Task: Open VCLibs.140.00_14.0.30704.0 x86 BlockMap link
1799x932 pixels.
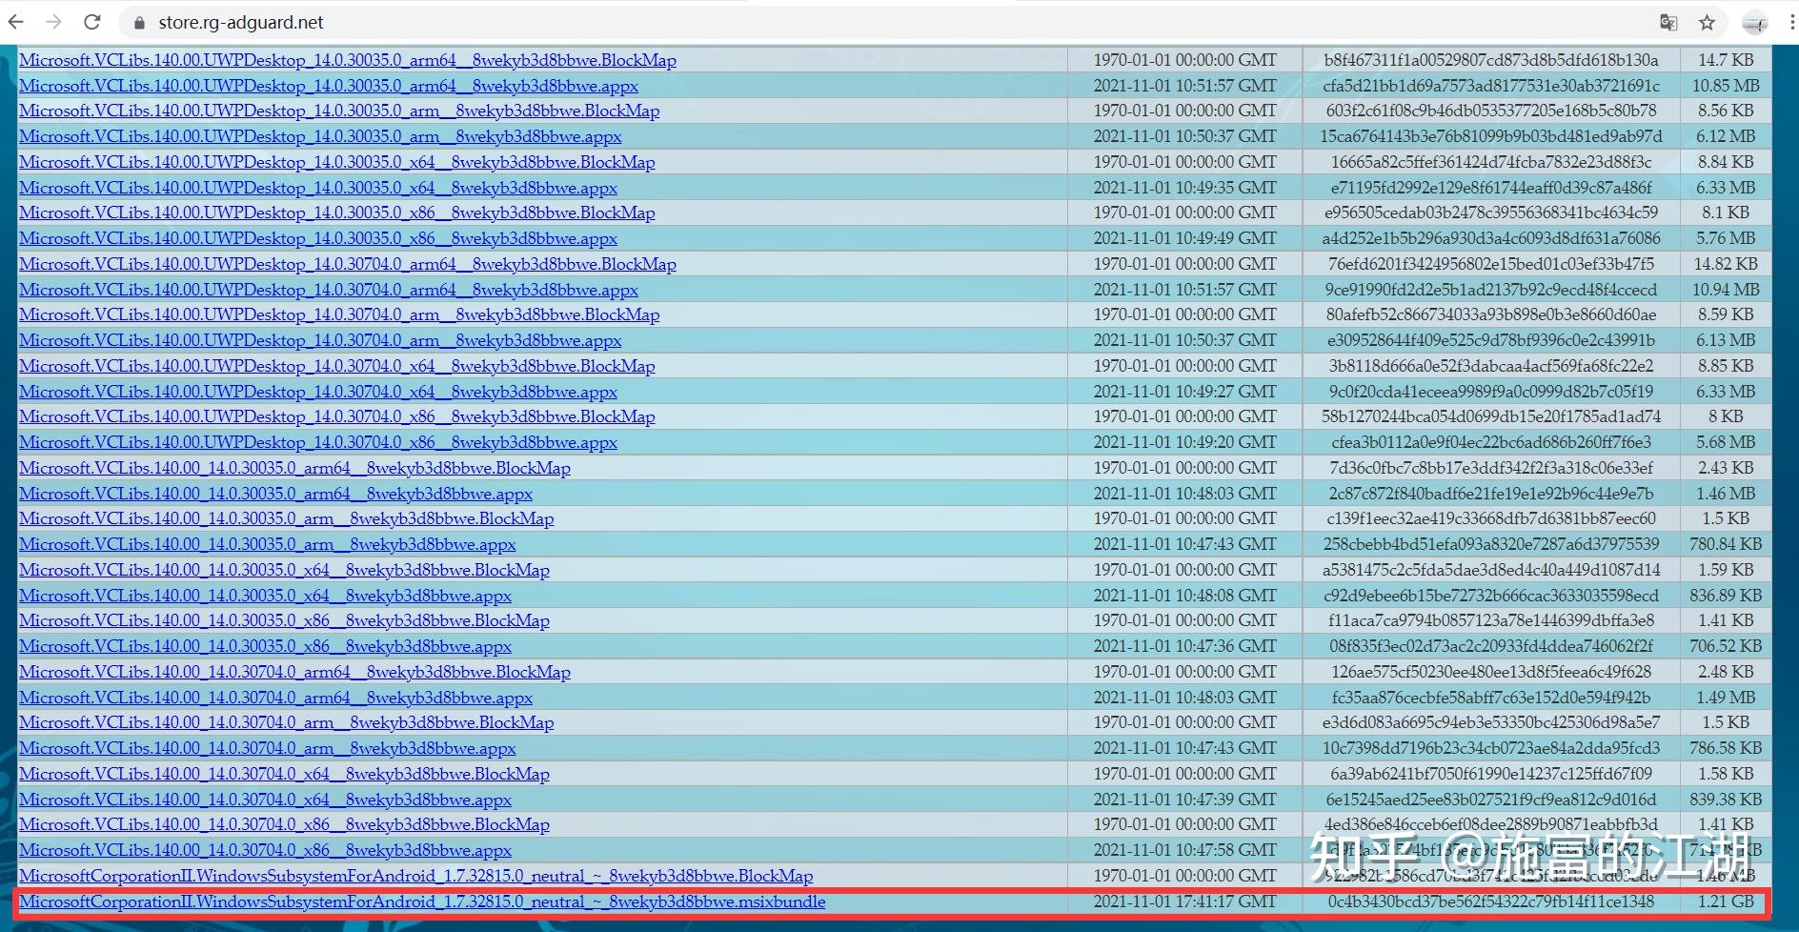Action: click(x=284, y=824)
